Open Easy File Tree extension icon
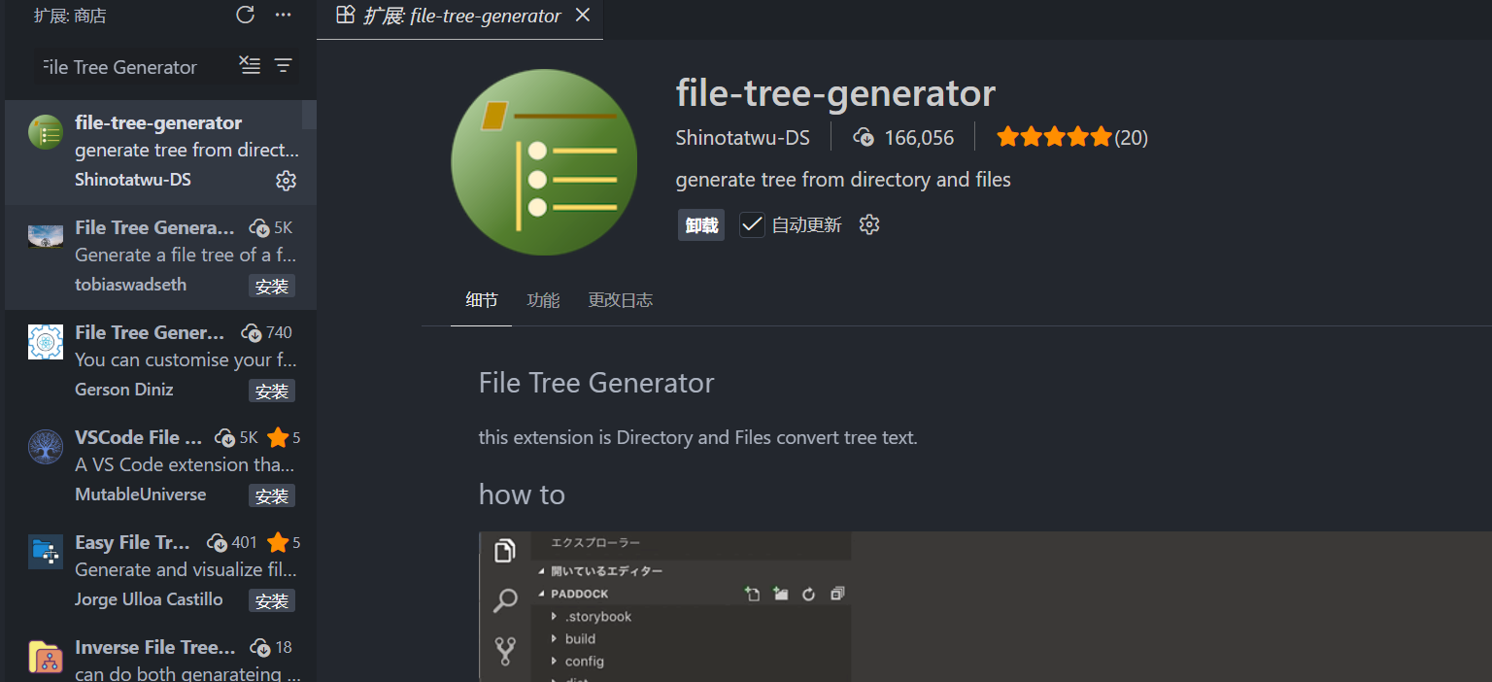1492x682 pixels. (x=46, y=552)
